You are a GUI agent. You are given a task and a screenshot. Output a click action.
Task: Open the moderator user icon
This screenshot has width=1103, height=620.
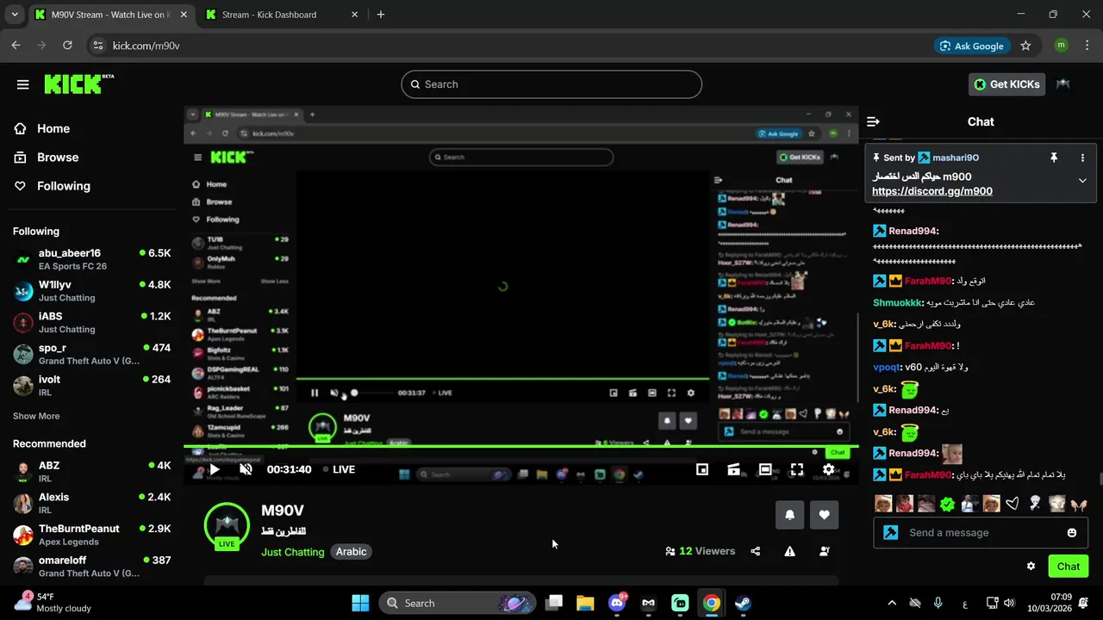(825, 551)
